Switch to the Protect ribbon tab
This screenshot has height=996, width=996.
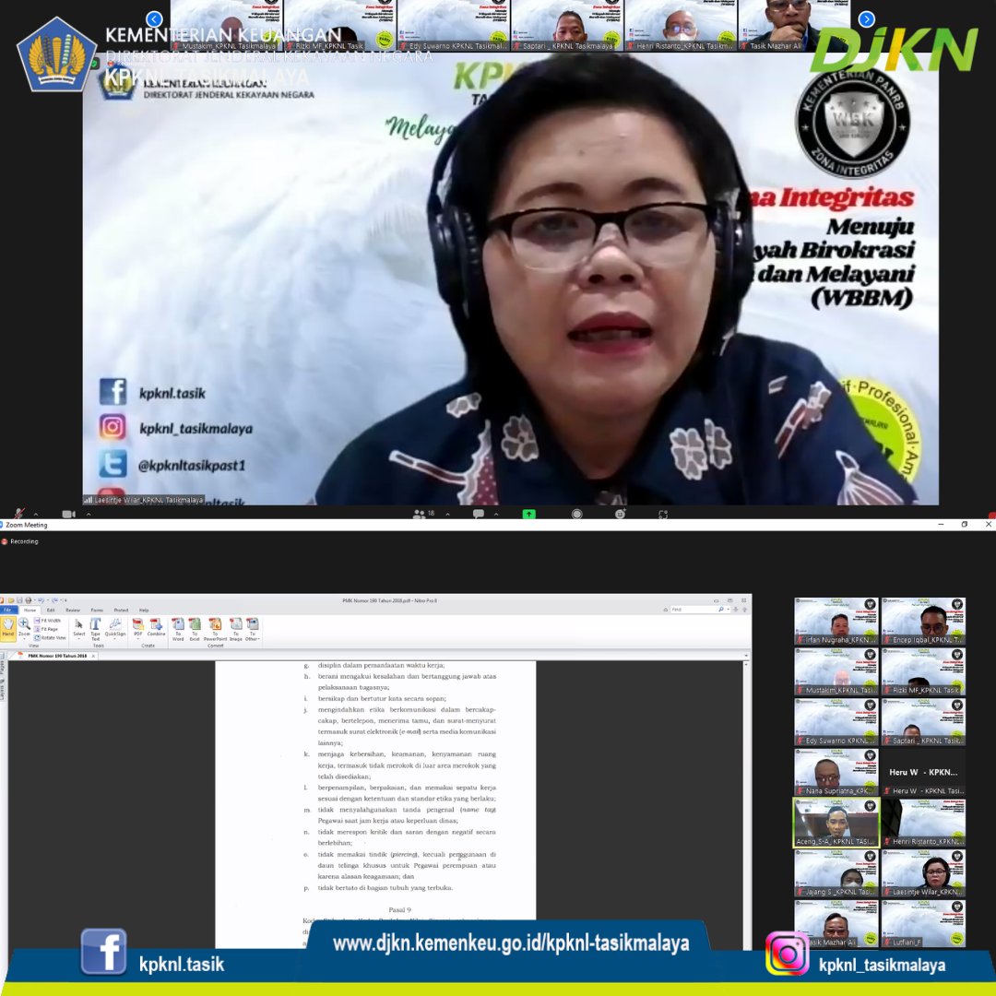click(121, 610)
